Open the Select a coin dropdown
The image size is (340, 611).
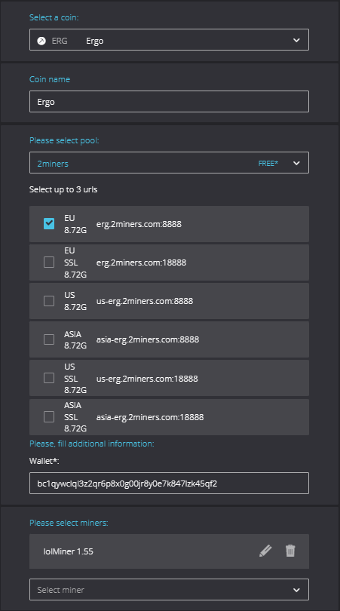[x=169, y=40]
